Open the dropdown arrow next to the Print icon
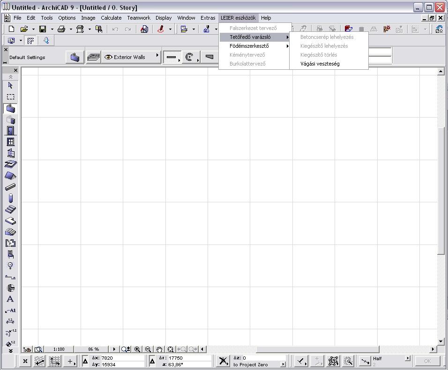448x370 pixels. (x=71, y=29)
